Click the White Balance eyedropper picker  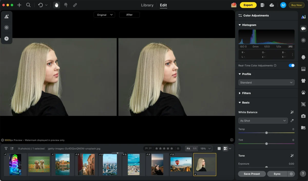[292, 121]
